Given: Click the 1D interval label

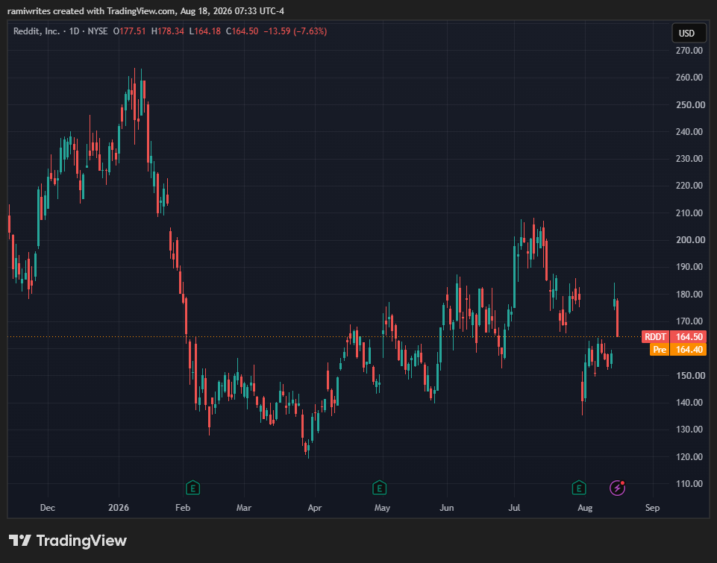Looking at the screenshot, I should coord(74,31).
